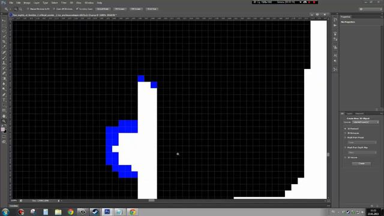The image size is (384, 216).
Task: Select the 3D Postcard radio option
Action: pyautogui.click(x=346, y=129)
